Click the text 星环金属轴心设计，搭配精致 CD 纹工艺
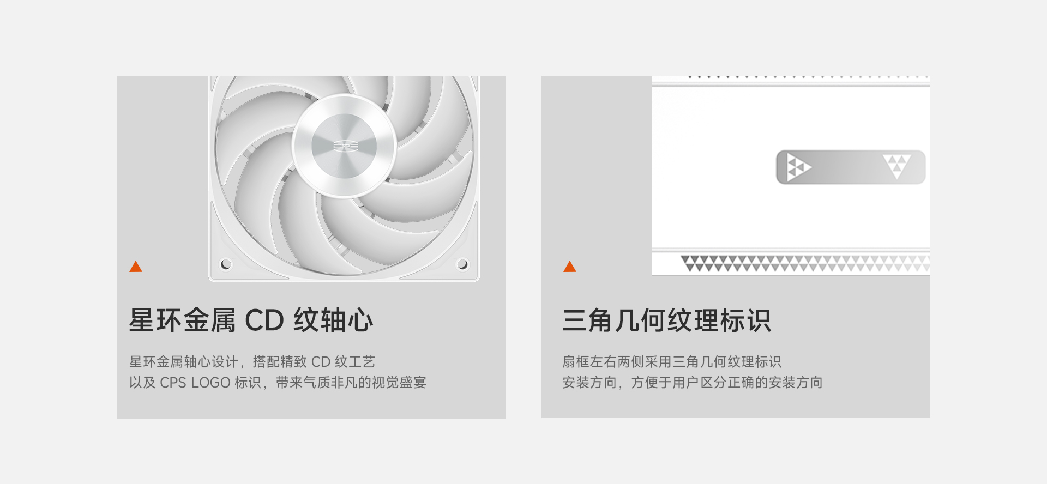Viewport: 1047px width, 484px height. point(252,362)
